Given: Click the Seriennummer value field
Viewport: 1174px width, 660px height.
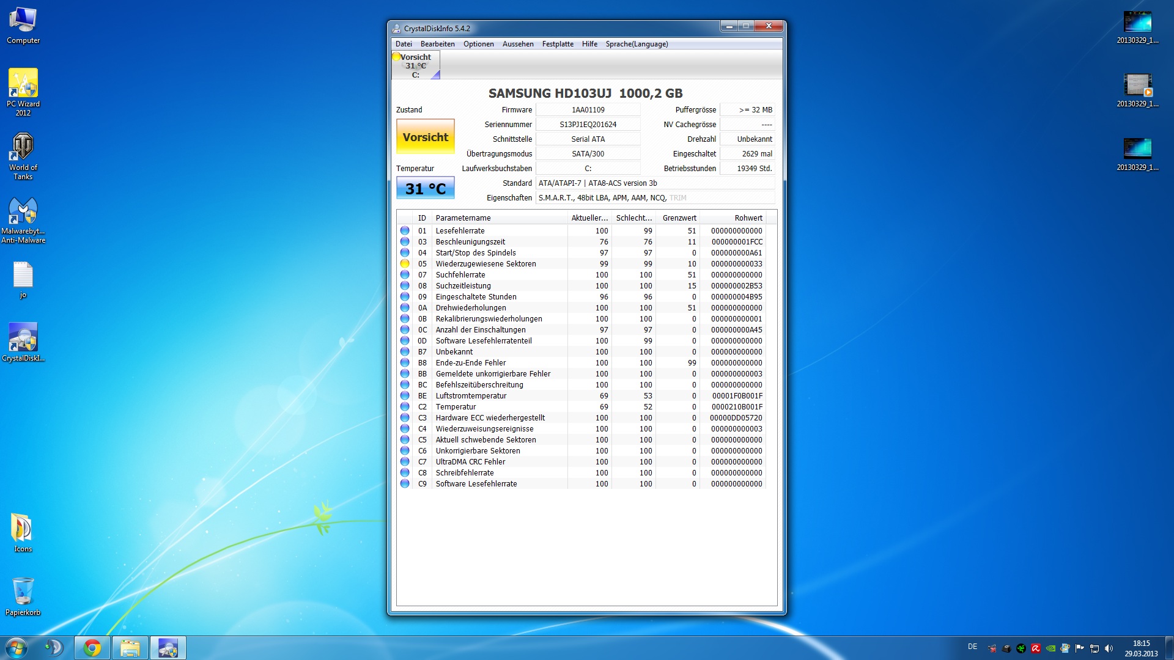Looking at the screenshot, I should pos(588,125).
